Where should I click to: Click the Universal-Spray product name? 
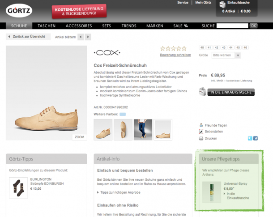235,183
